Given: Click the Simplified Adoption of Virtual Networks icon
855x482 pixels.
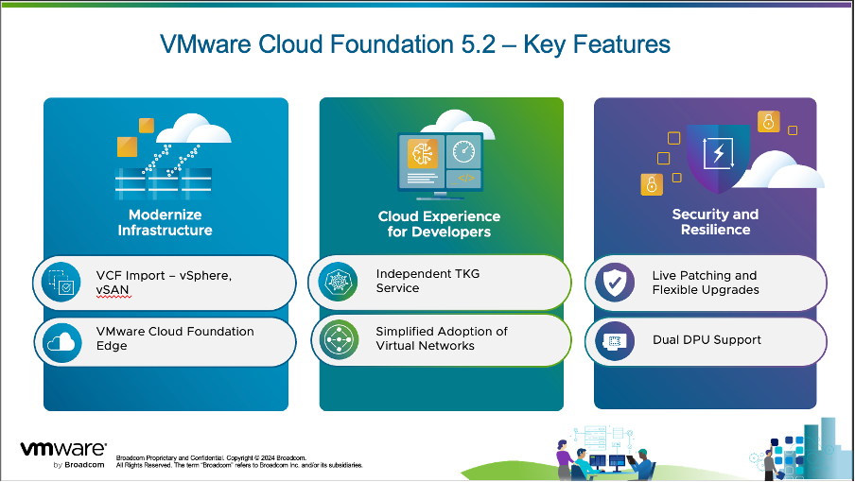Looking at the screenshot, I should pyautogui.click(x=338, y=339).
